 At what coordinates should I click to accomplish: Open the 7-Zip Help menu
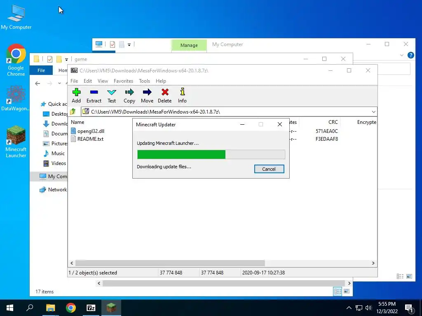161,81
